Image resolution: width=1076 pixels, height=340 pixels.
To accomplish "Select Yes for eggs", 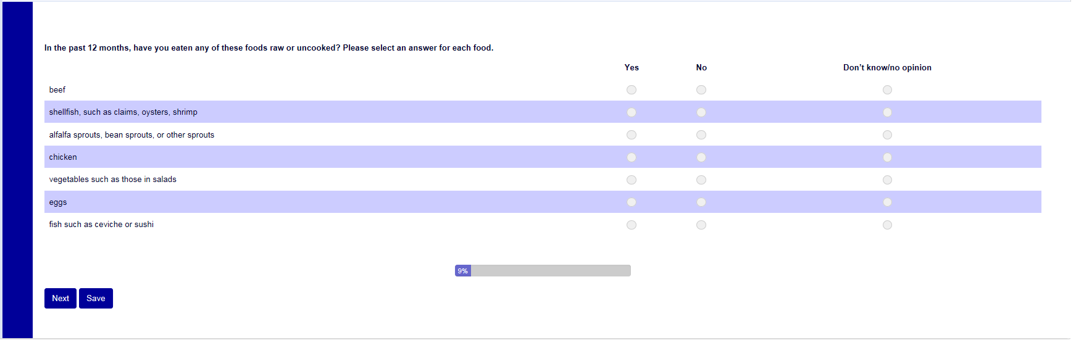I will coord(631,202).
